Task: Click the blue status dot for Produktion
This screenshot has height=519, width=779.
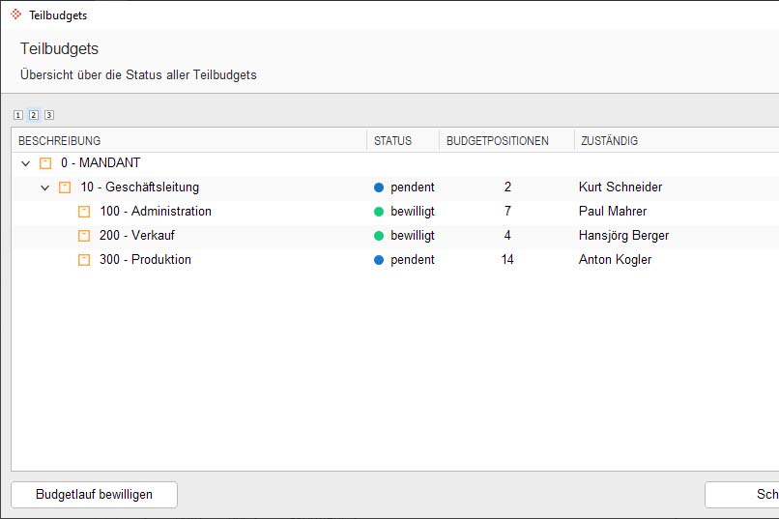Action: pyautogui.click(x=379, y=260)
